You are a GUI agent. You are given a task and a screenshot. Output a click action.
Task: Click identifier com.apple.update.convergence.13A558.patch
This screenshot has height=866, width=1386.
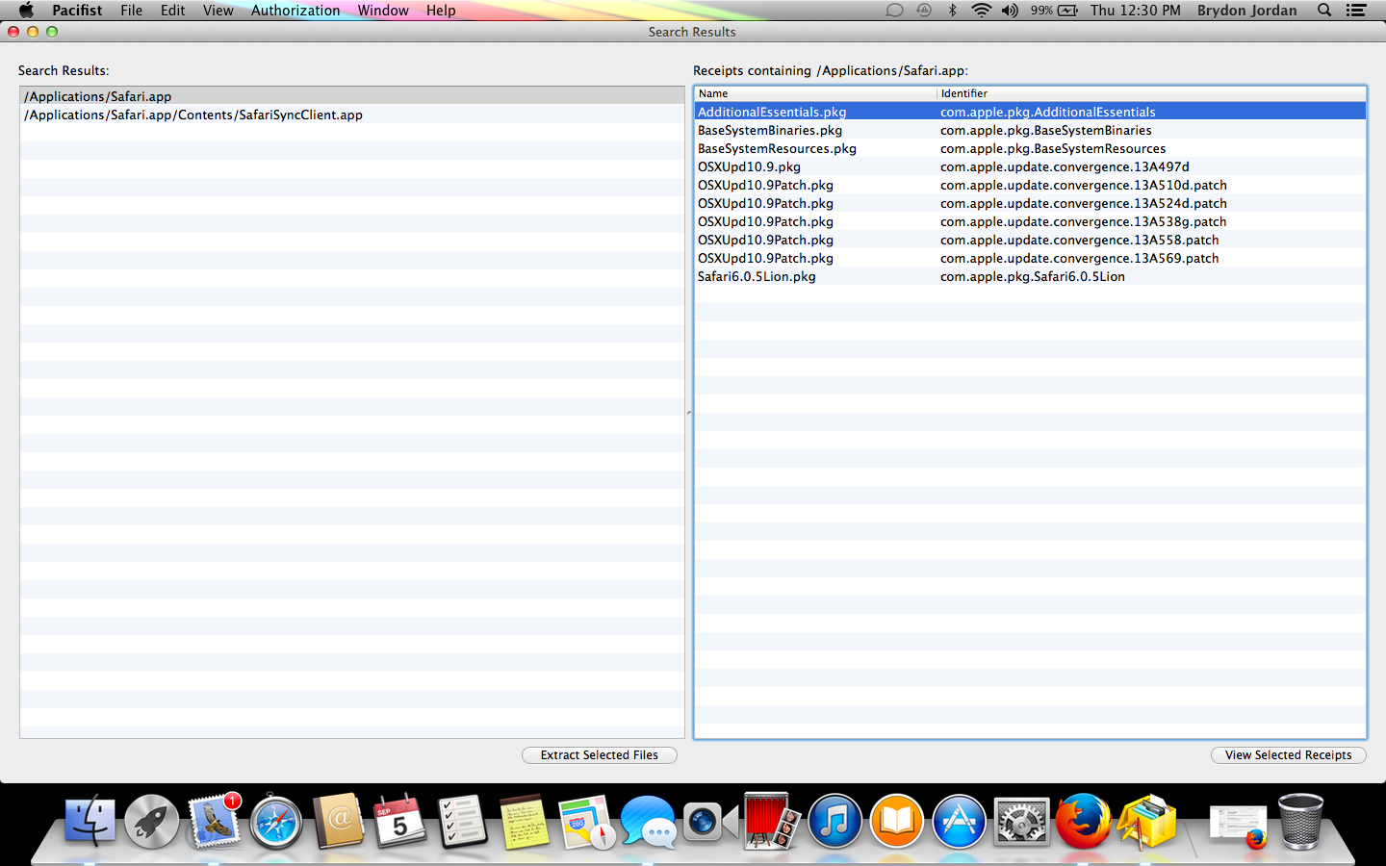point(1080,240)
